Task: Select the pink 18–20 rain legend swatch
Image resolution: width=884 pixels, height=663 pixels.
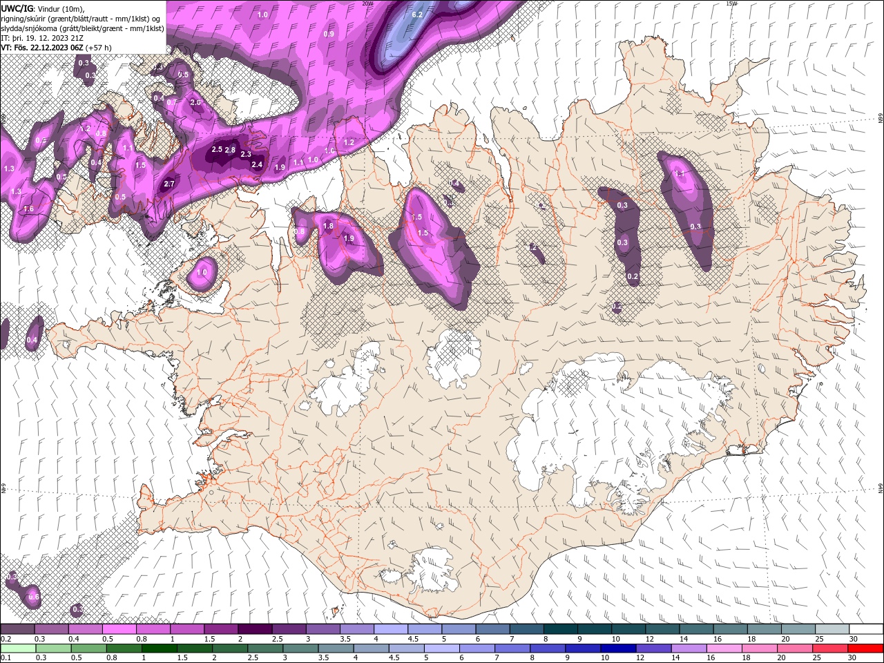Action: (x=760, y=648)
